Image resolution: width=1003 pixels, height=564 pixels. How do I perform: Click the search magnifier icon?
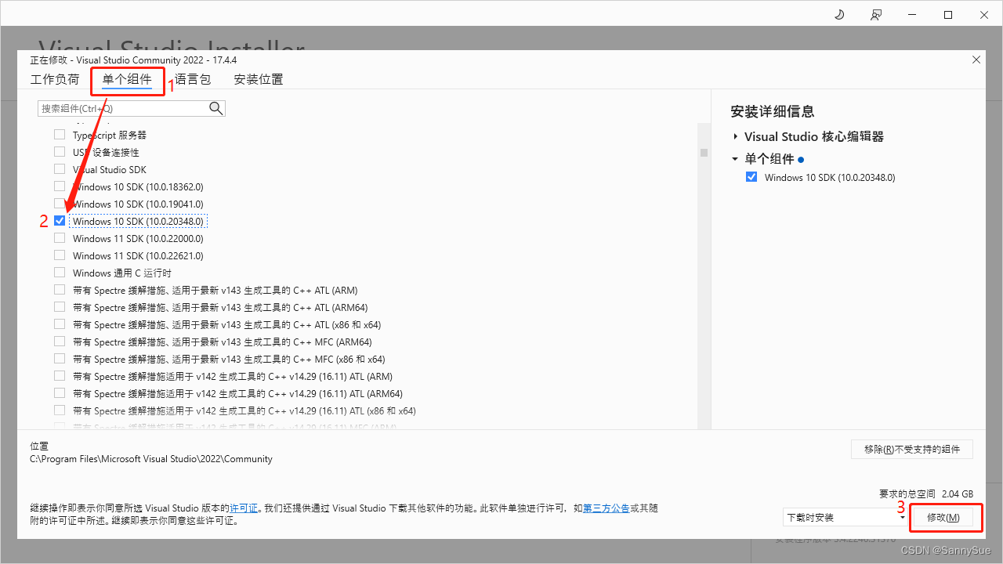tap(216, 108)
